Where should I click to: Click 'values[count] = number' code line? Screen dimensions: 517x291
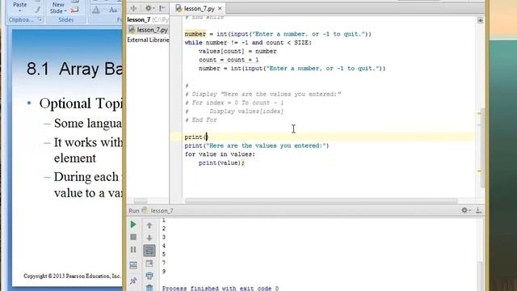pyautogui.click(x=237, y=51)
